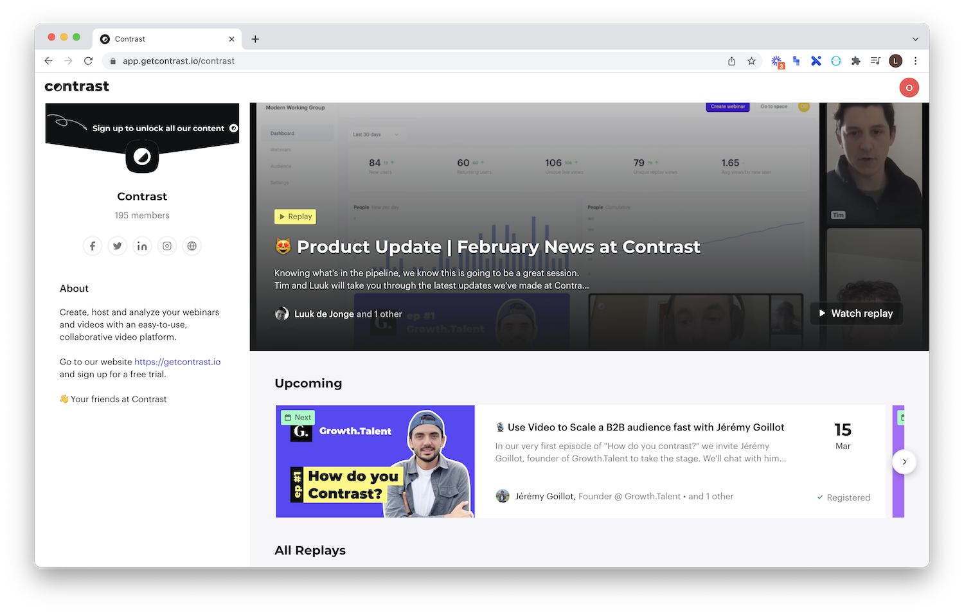Image resolution: width=964 pixels, height=613 pixels.
Task: Open Chrome three-dot menu
Action: [915, 61]
